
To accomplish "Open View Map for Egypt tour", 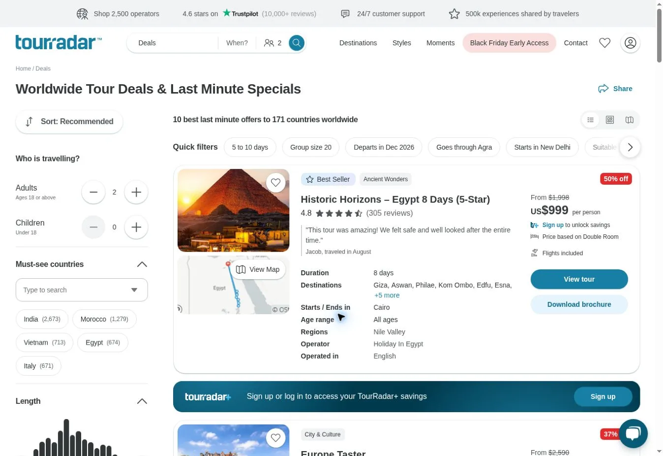I will point(258,269).
